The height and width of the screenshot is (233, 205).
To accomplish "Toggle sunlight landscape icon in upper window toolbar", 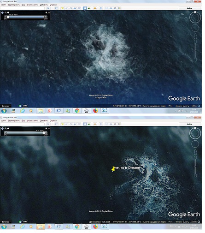I will [89, 8].
